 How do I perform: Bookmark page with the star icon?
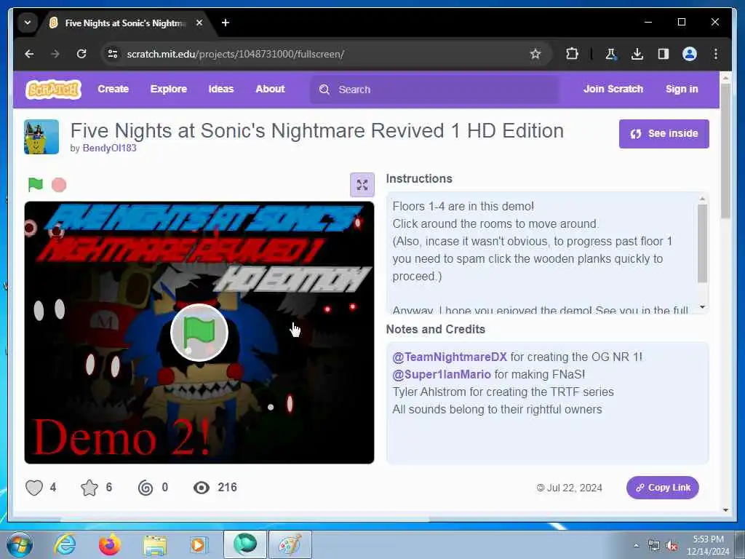(x=535, y=54)
